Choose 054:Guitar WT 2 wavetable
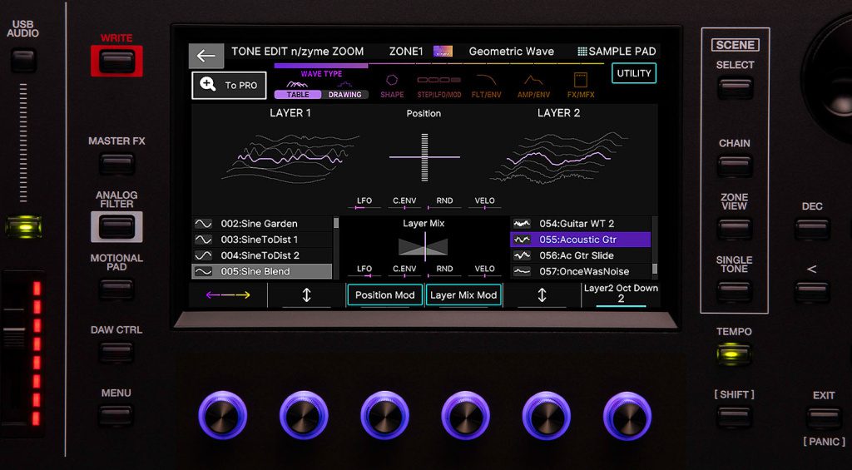The width and height of the screenshot is (852, 470). [580, 223]
